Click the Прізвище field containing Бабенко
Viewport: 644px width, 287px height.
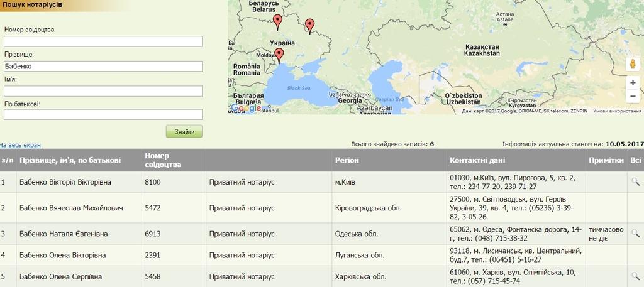[103, 66]
